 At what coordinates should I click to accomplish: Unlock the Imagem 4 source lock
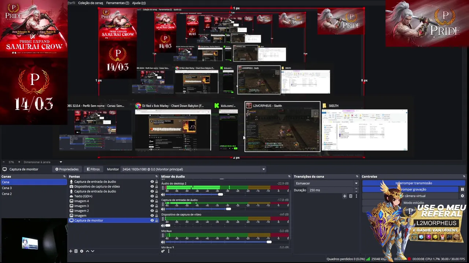(156, 201)
